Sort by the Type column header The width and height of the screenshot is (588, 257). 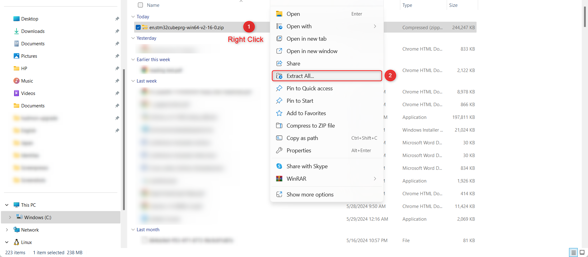(x=407, y=5)
